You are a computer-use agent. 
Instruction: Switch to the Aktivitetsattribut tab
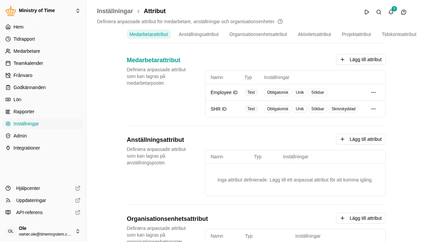coord(314,34)
